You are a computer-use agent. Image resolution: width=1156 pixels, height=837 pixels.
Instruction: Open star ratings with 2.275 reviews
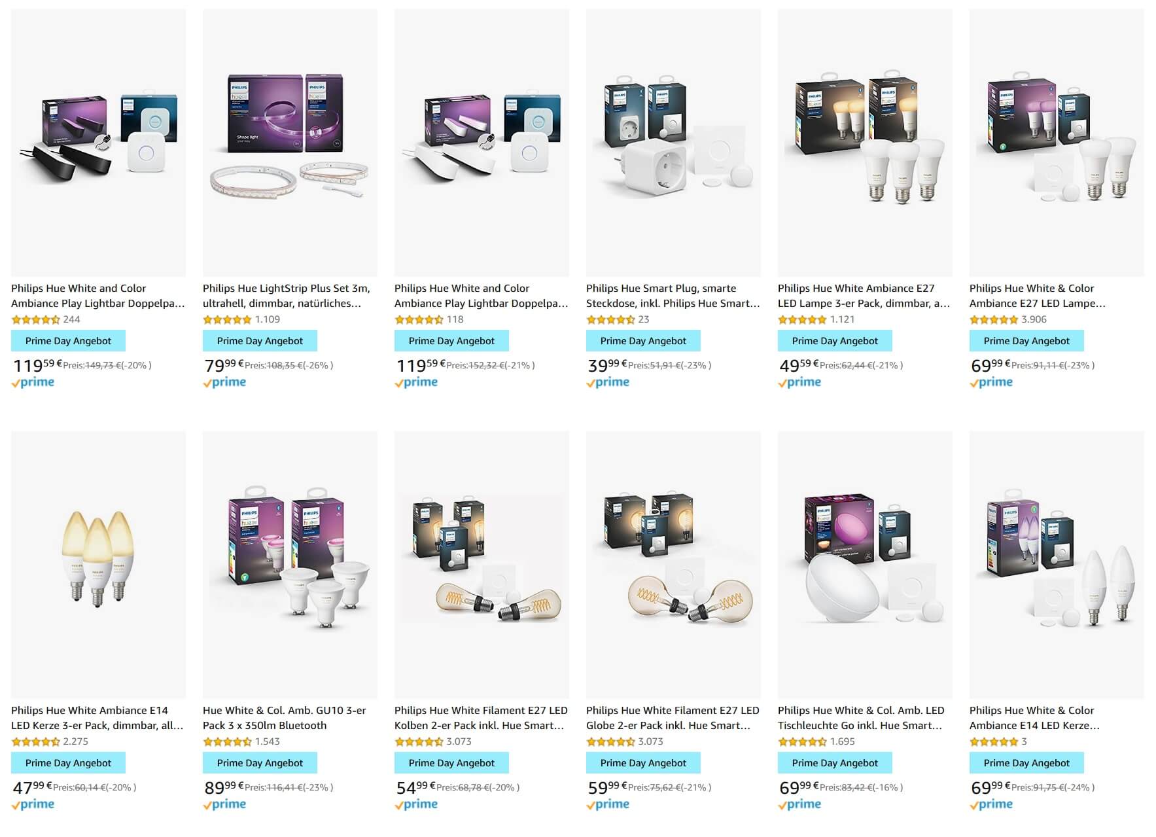35,742
